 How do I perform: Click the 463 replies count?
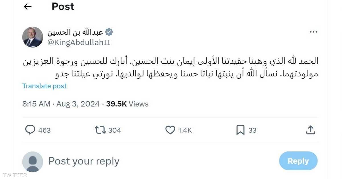coord(44,130)
